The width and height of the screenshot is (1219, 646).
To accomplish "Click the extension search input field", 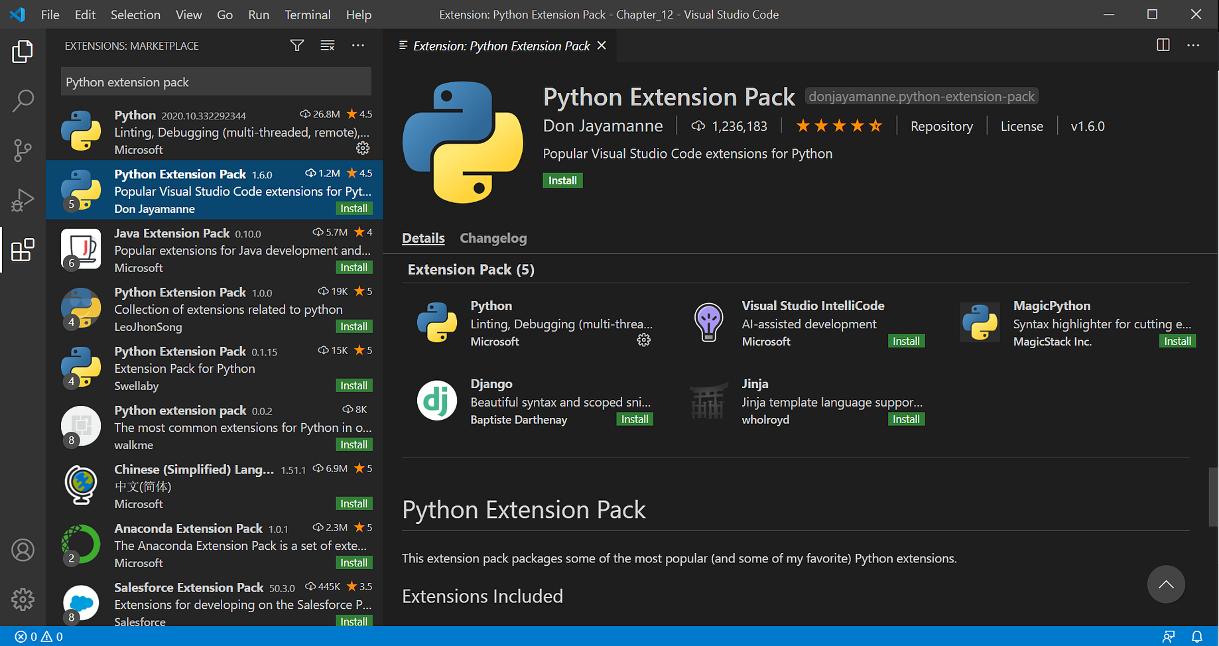I will 216,81.
